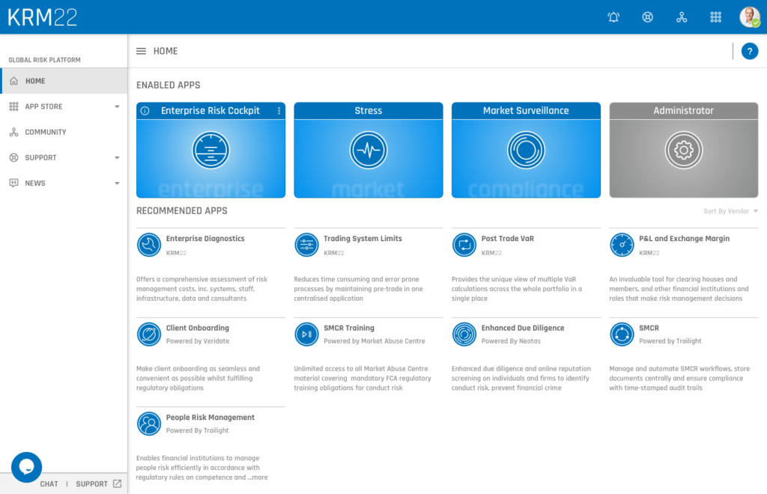767x494 pixels.
Task: Open the support lifebuoy icon in header
Action: pos(648,17)
